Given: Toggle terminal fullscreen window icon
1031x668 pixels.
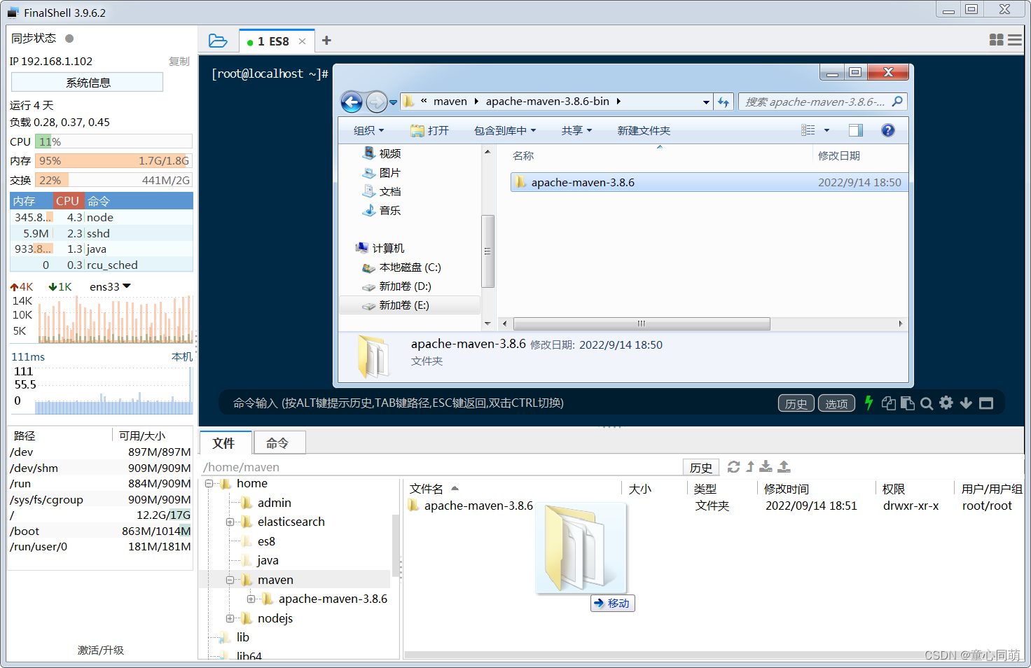Looking at the screenshot, I should (x=986, y=403).
